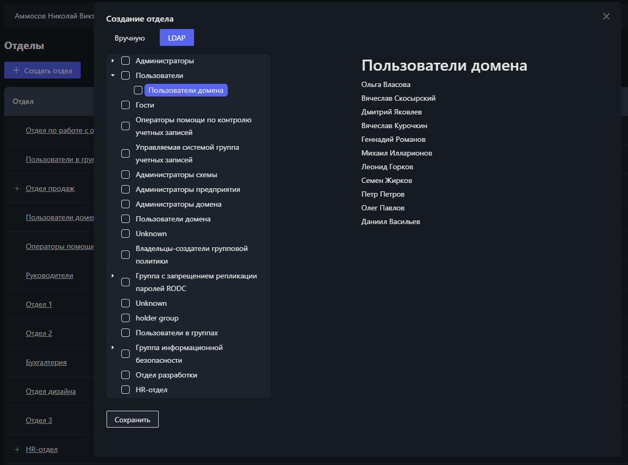The height and width of the screenshot is (465, 628).
Task: Close the Создание отдела dialog
Action: (x=606, y=16)
